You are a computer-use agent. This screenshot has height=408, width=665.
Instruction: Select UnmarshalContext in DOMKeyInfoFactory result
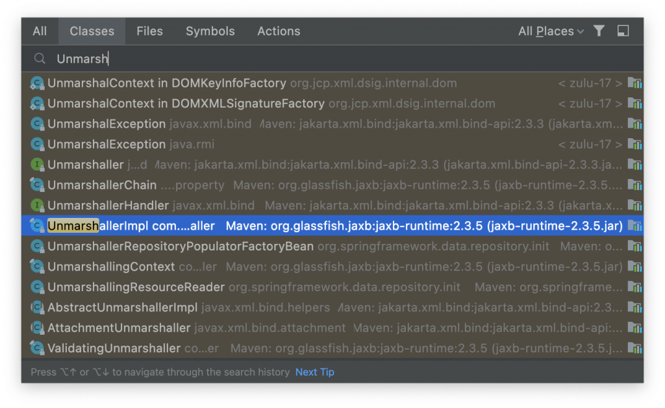166,83
